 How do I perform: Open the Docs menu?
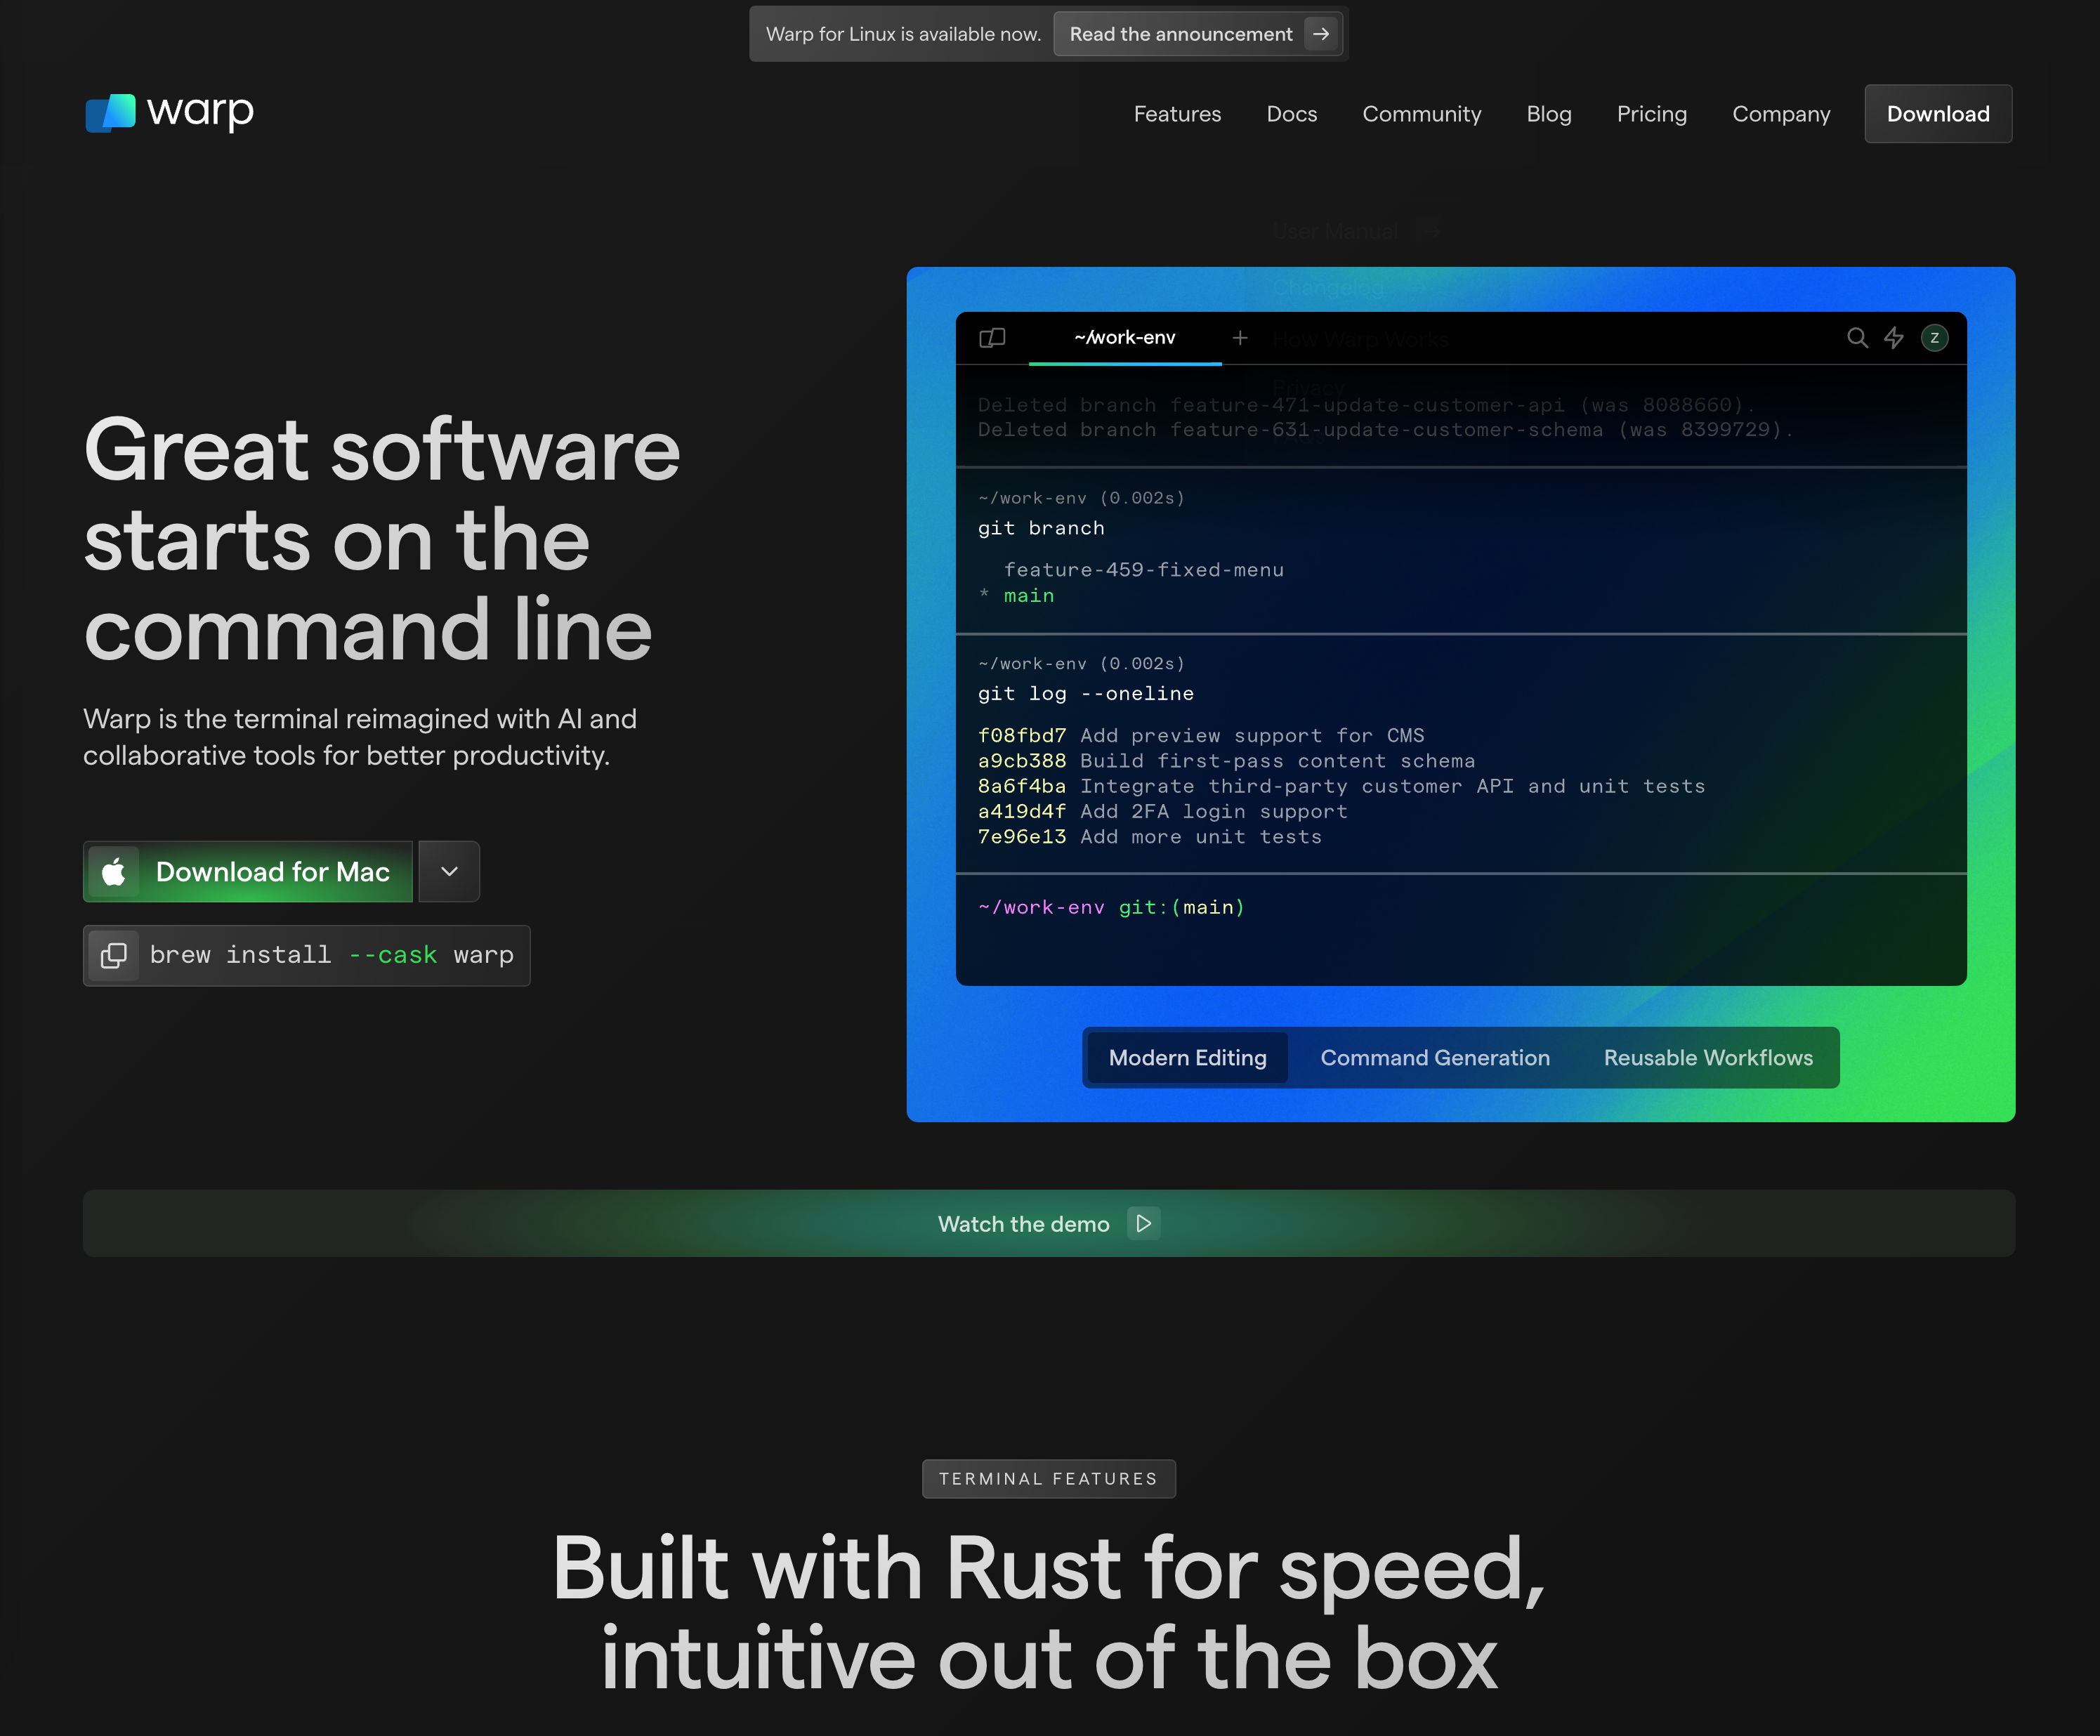pos(1291,114)
